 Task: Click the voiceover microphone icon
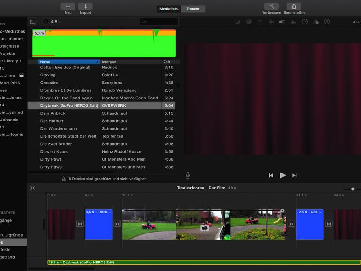click(188, 175)
